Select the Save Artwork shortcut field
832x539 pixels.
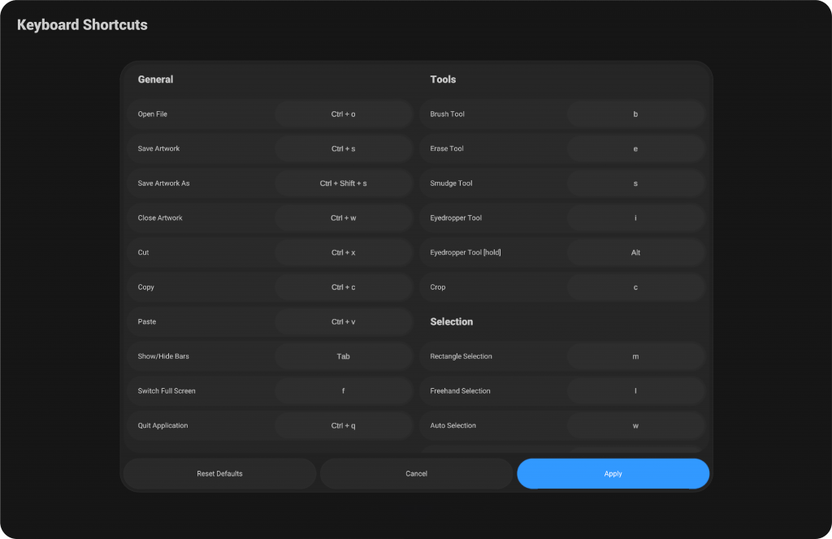tap(343, 149)
